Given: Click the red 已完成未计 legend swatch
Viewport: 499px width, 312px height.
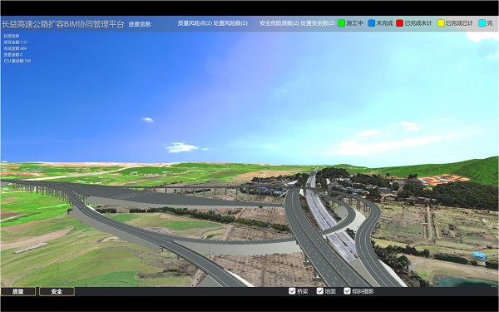Looking at the screenshot, I should click(x=399, y=23).
